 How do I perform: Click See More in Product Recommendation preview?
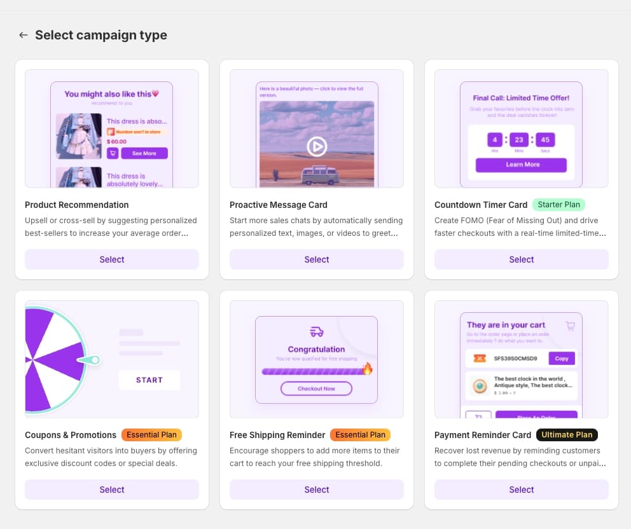(144, 153)
